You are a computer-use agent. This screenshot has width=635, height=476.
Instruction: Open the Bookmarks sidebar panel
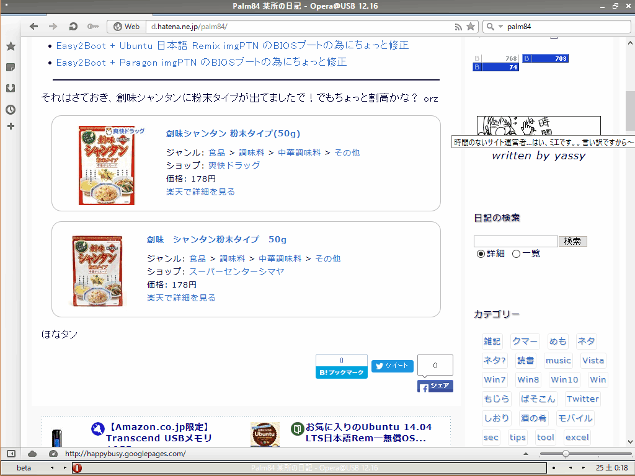tap(11, 46)
